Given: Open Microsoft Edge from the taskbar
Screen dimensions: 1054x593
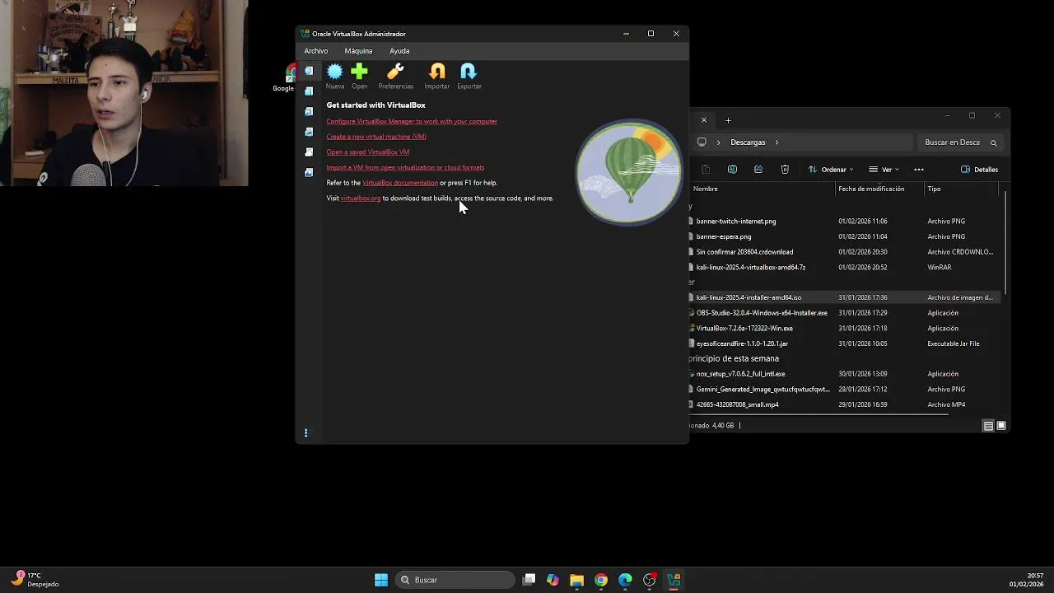Looking at the screenshot, I should click(x=625, y=580).
